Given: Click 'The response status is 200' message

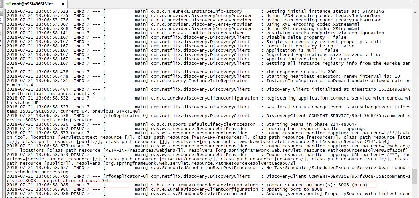Looking at the screenshot, I should pyautogui.click(x=301, y=72).
